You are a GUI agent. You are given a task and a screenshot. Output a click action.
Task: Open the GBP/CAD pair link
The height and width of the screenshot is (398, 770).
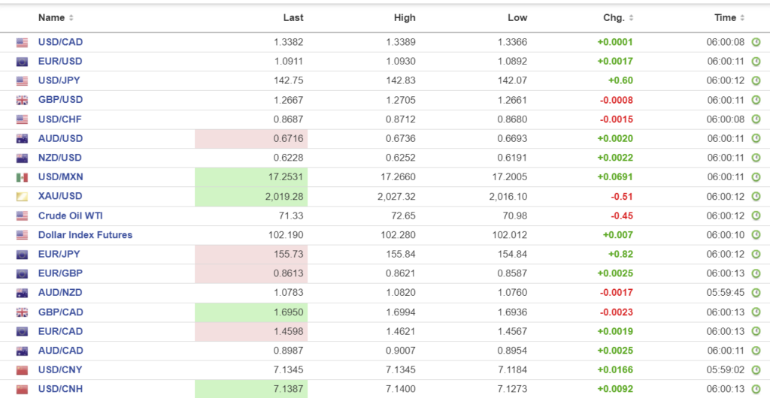tap(60, 312)
